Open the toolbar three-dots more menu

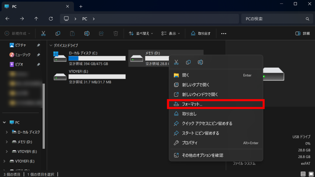[223, 34]
